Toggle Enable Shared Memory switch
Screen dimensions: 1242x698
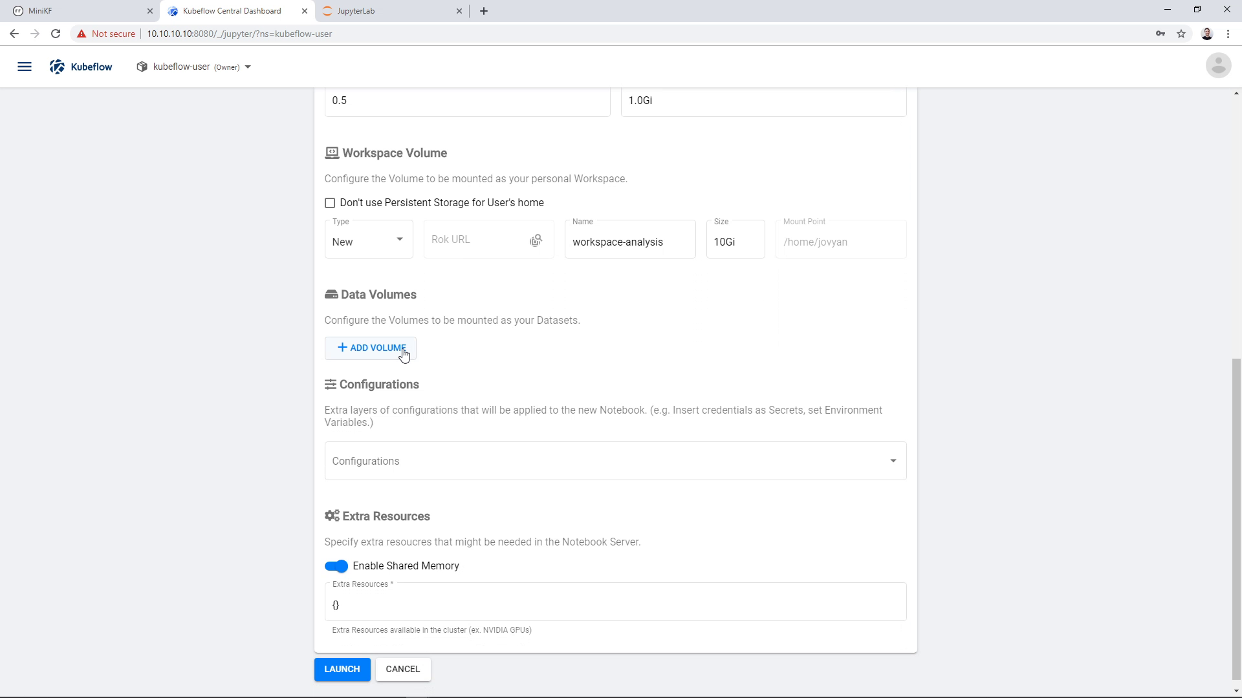click(336, 566)
